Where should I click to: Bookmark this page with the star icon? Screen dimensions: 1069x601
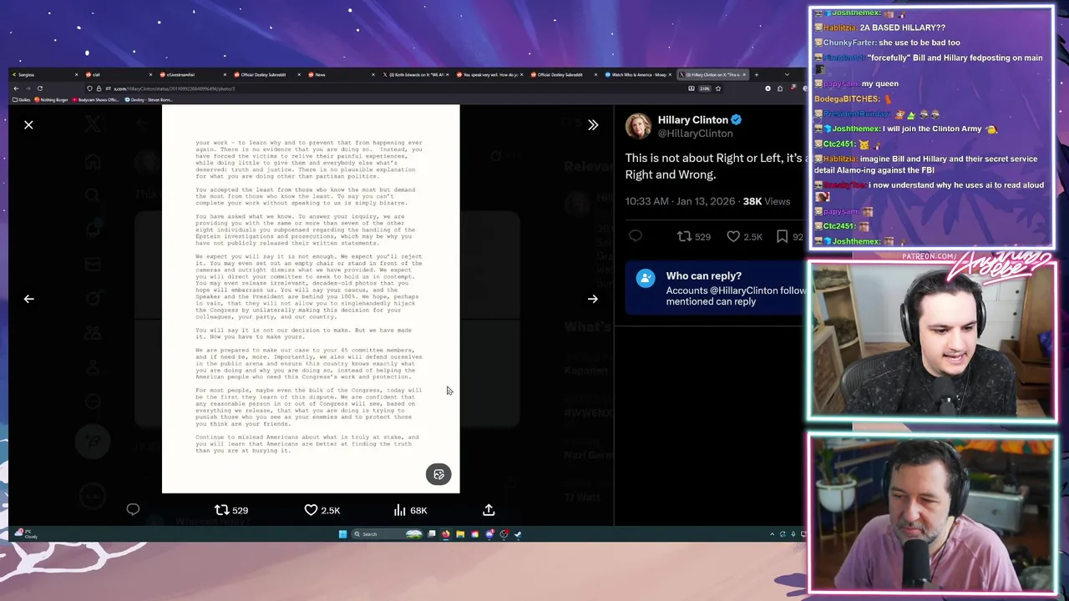[717, 88]
